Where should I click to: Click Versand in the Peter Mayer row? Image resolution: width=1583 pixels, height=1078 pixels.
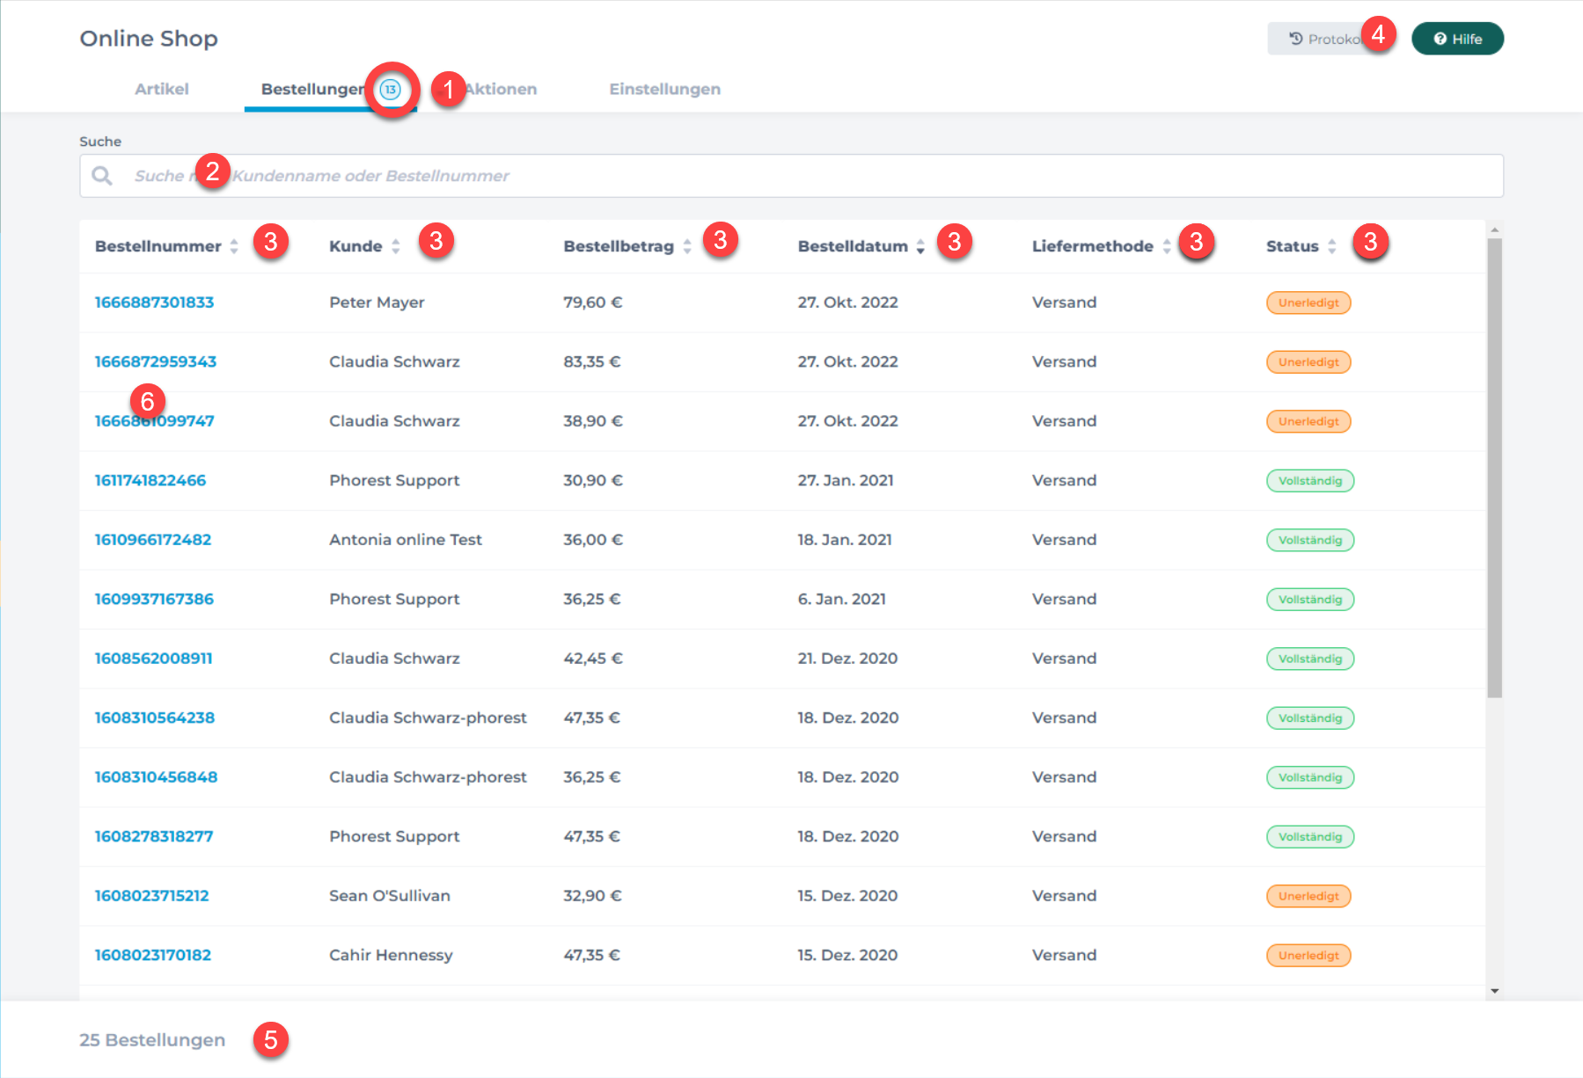click(1065, 302)
